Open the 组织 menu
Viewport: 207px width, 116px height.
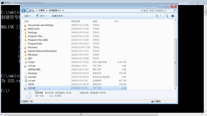pyautogui.click(x=27, y=16)
